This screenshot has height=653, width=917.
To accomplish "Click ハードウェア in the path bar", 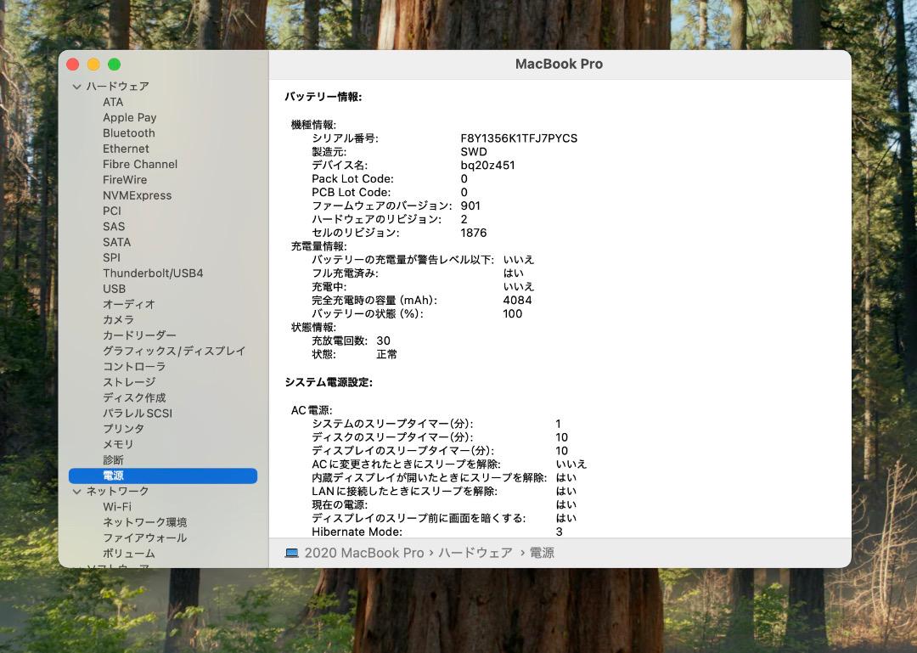I will [475, 553].
